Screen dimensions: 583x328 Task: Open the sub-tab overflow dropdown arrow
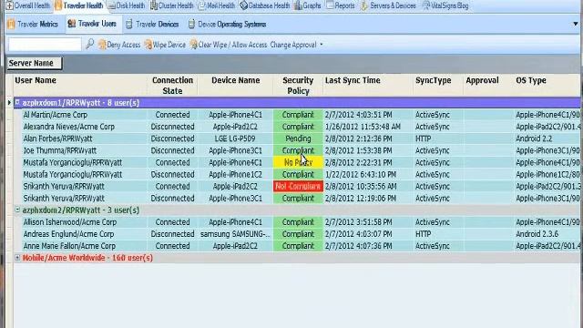(x=576, y=25)
